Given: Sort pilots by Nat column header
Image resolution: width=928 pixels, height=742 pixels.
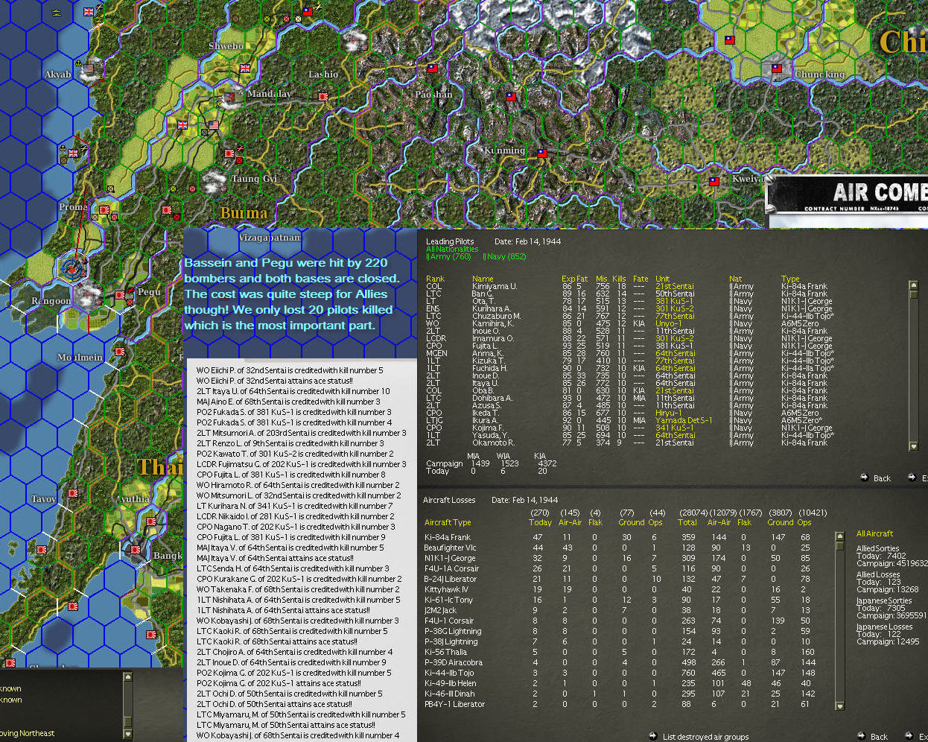Looking at the screenshot, I should 735,279.
